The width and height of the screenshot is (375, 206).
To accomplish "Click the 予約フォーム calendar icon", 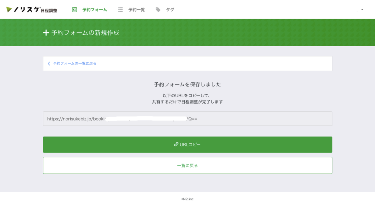I will (x=74, y=10).
